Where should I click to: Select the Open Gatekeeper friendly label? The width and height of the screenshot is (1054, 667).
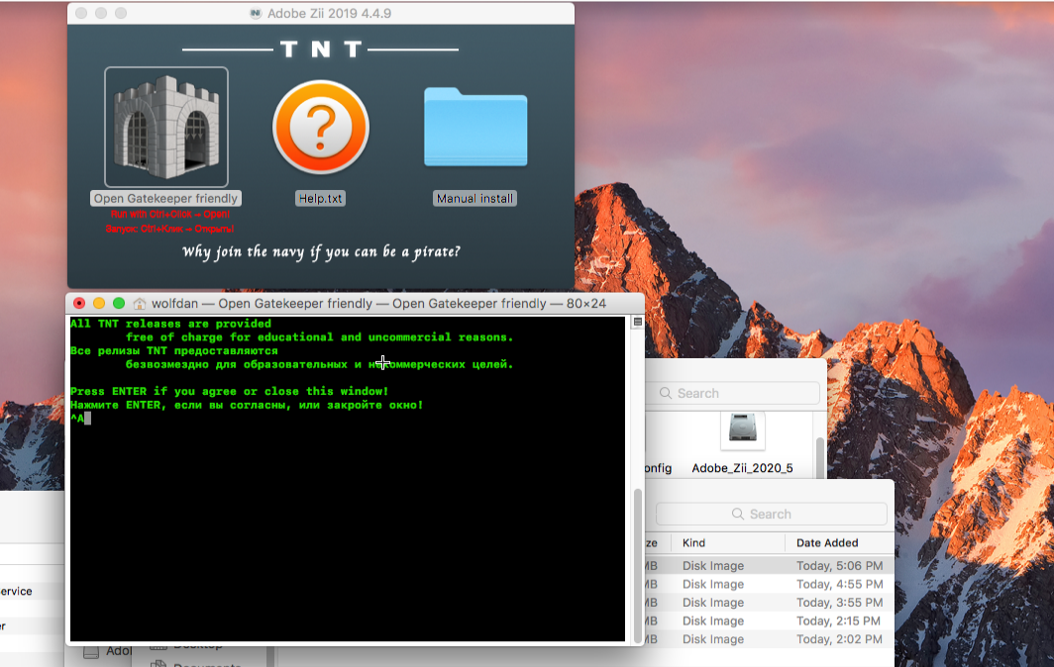point(165,198)
